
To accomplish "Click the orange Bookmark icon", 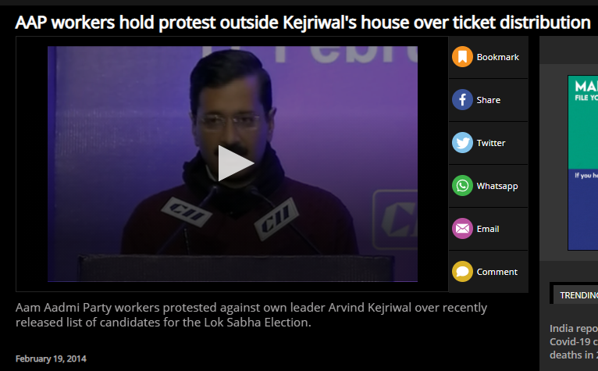I will click(462, 57).
